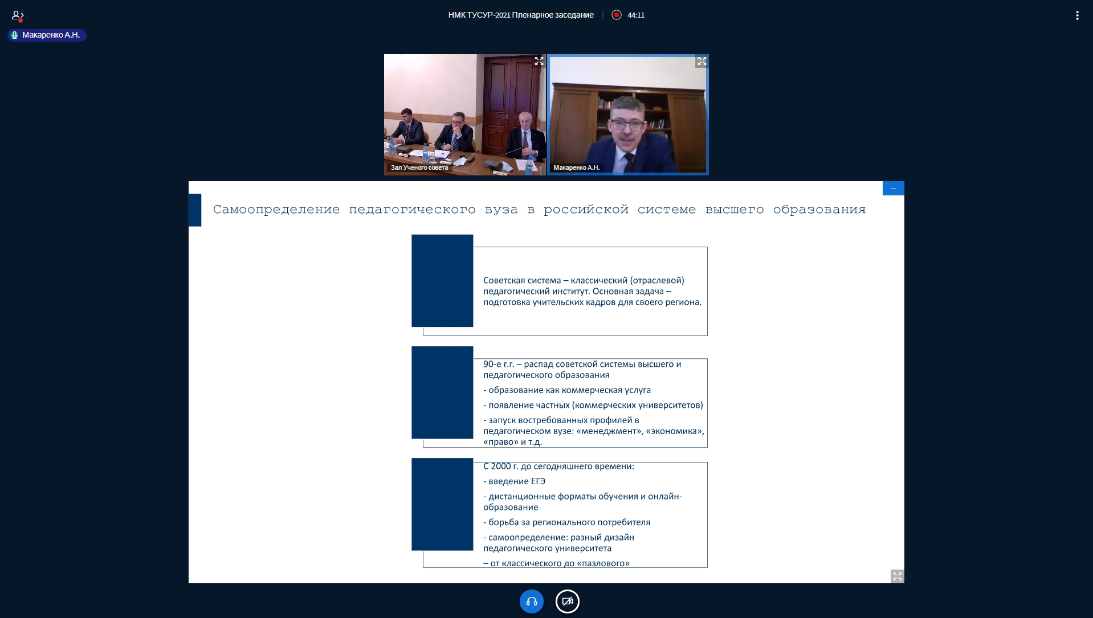
Task: Open the three-dot options menu
Action: pyautogui.click(x=1076, y=15)
